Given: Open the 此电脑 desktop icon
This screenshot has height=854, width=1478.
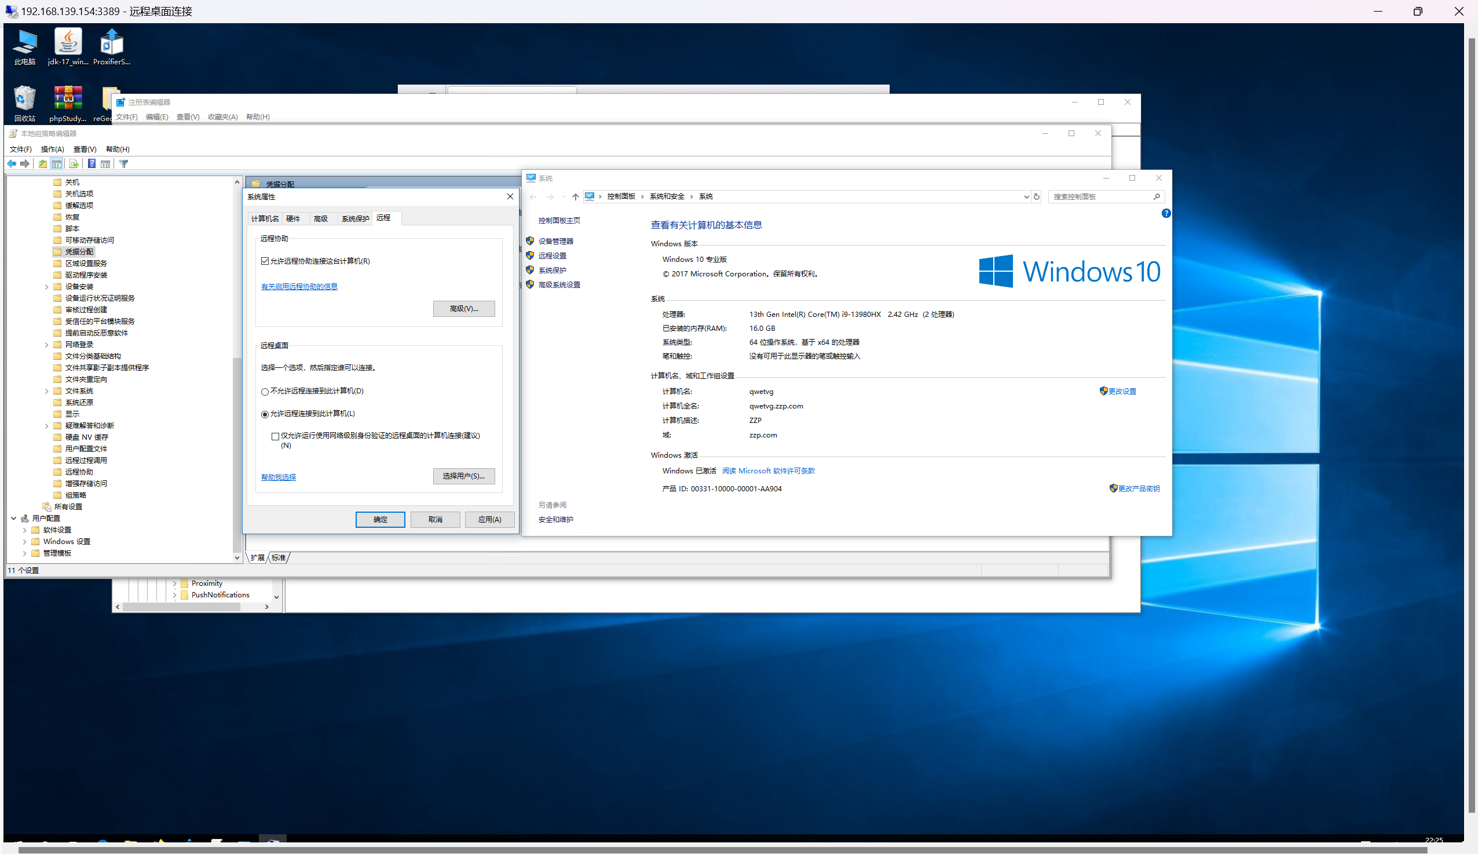Looking at the screenshot, I should pos(25,47).
